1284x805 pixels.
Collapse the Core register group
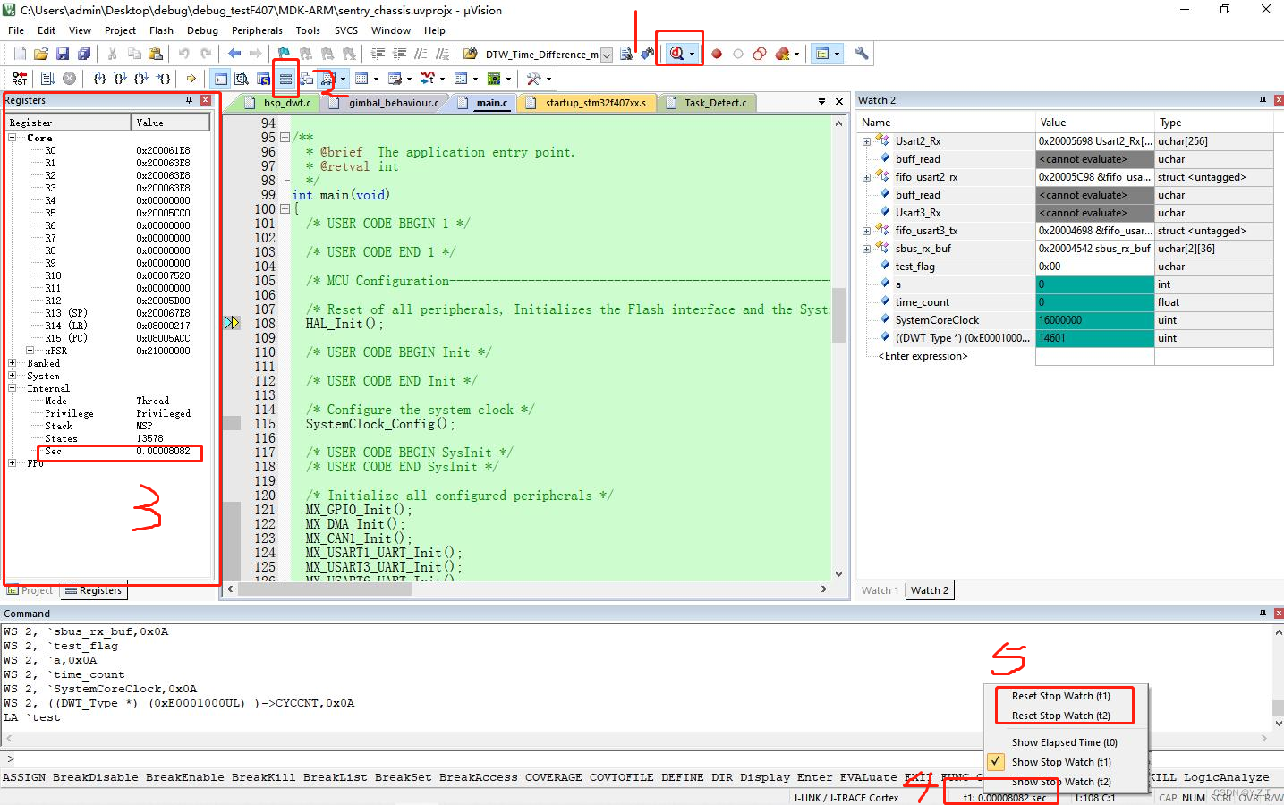click(13, 138)
